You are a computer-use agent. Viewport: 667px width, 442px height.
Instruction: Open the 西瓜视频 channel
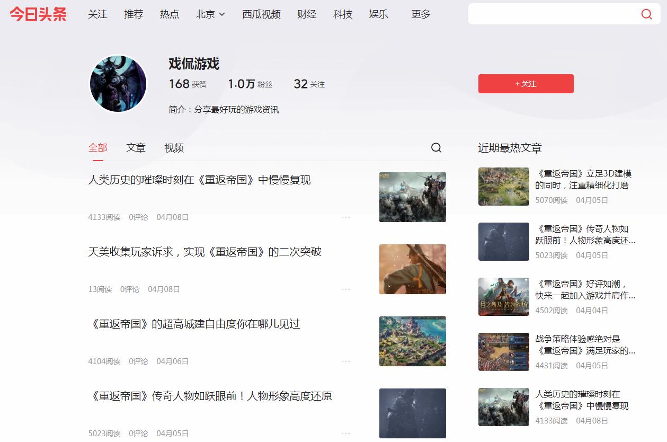(261, 14)
